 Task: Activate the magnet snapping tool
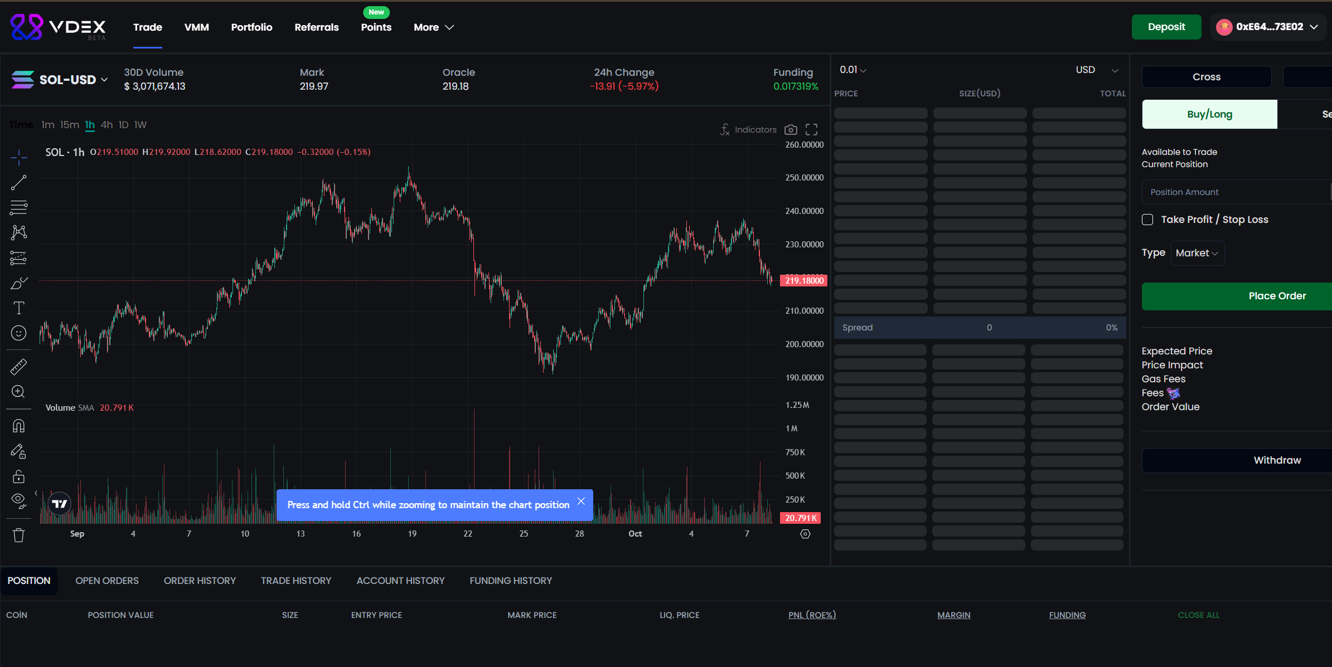pyautogui.click(x=18, y=425)
